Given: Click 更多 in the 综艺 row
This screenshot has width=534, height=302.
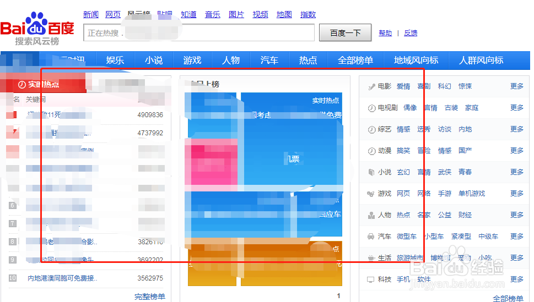Looking at the screenshot, I should tap(516, 129).
